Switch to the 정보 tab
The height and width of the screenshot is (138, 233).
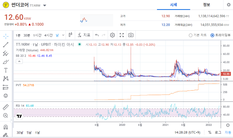click(x=206, y=5)
